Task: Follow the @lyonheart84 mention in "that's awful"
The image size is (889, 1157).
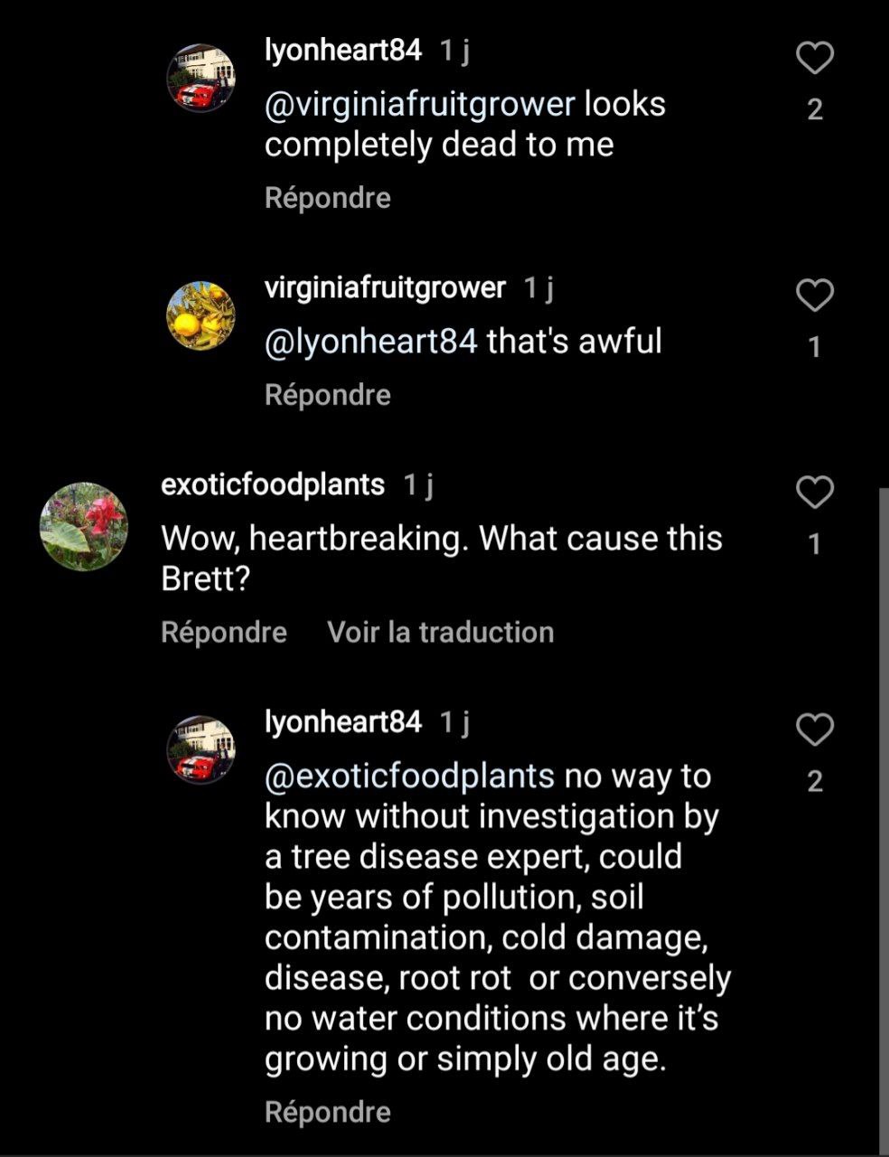Action: pyautogui.click(x=370, y=342)
